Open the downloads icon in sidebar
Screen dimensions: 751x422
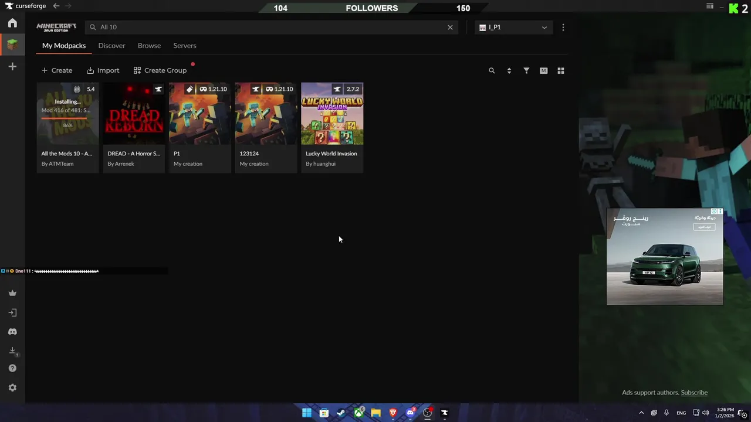click(12, 350)
